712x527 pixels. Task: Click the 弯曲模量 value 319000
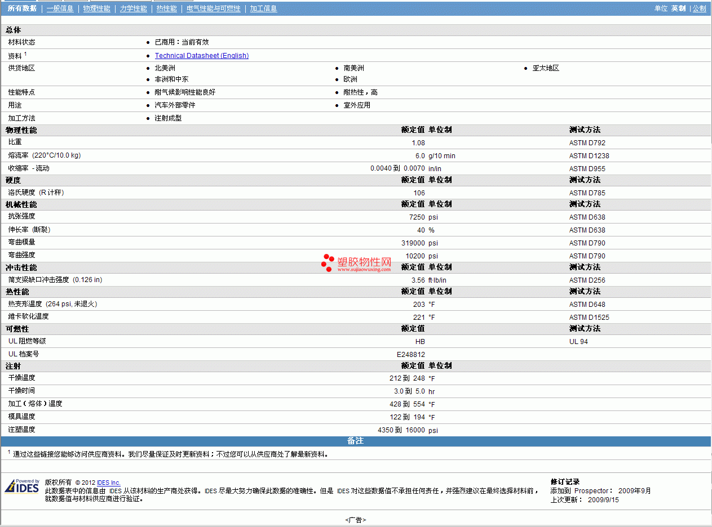[414, 243]
